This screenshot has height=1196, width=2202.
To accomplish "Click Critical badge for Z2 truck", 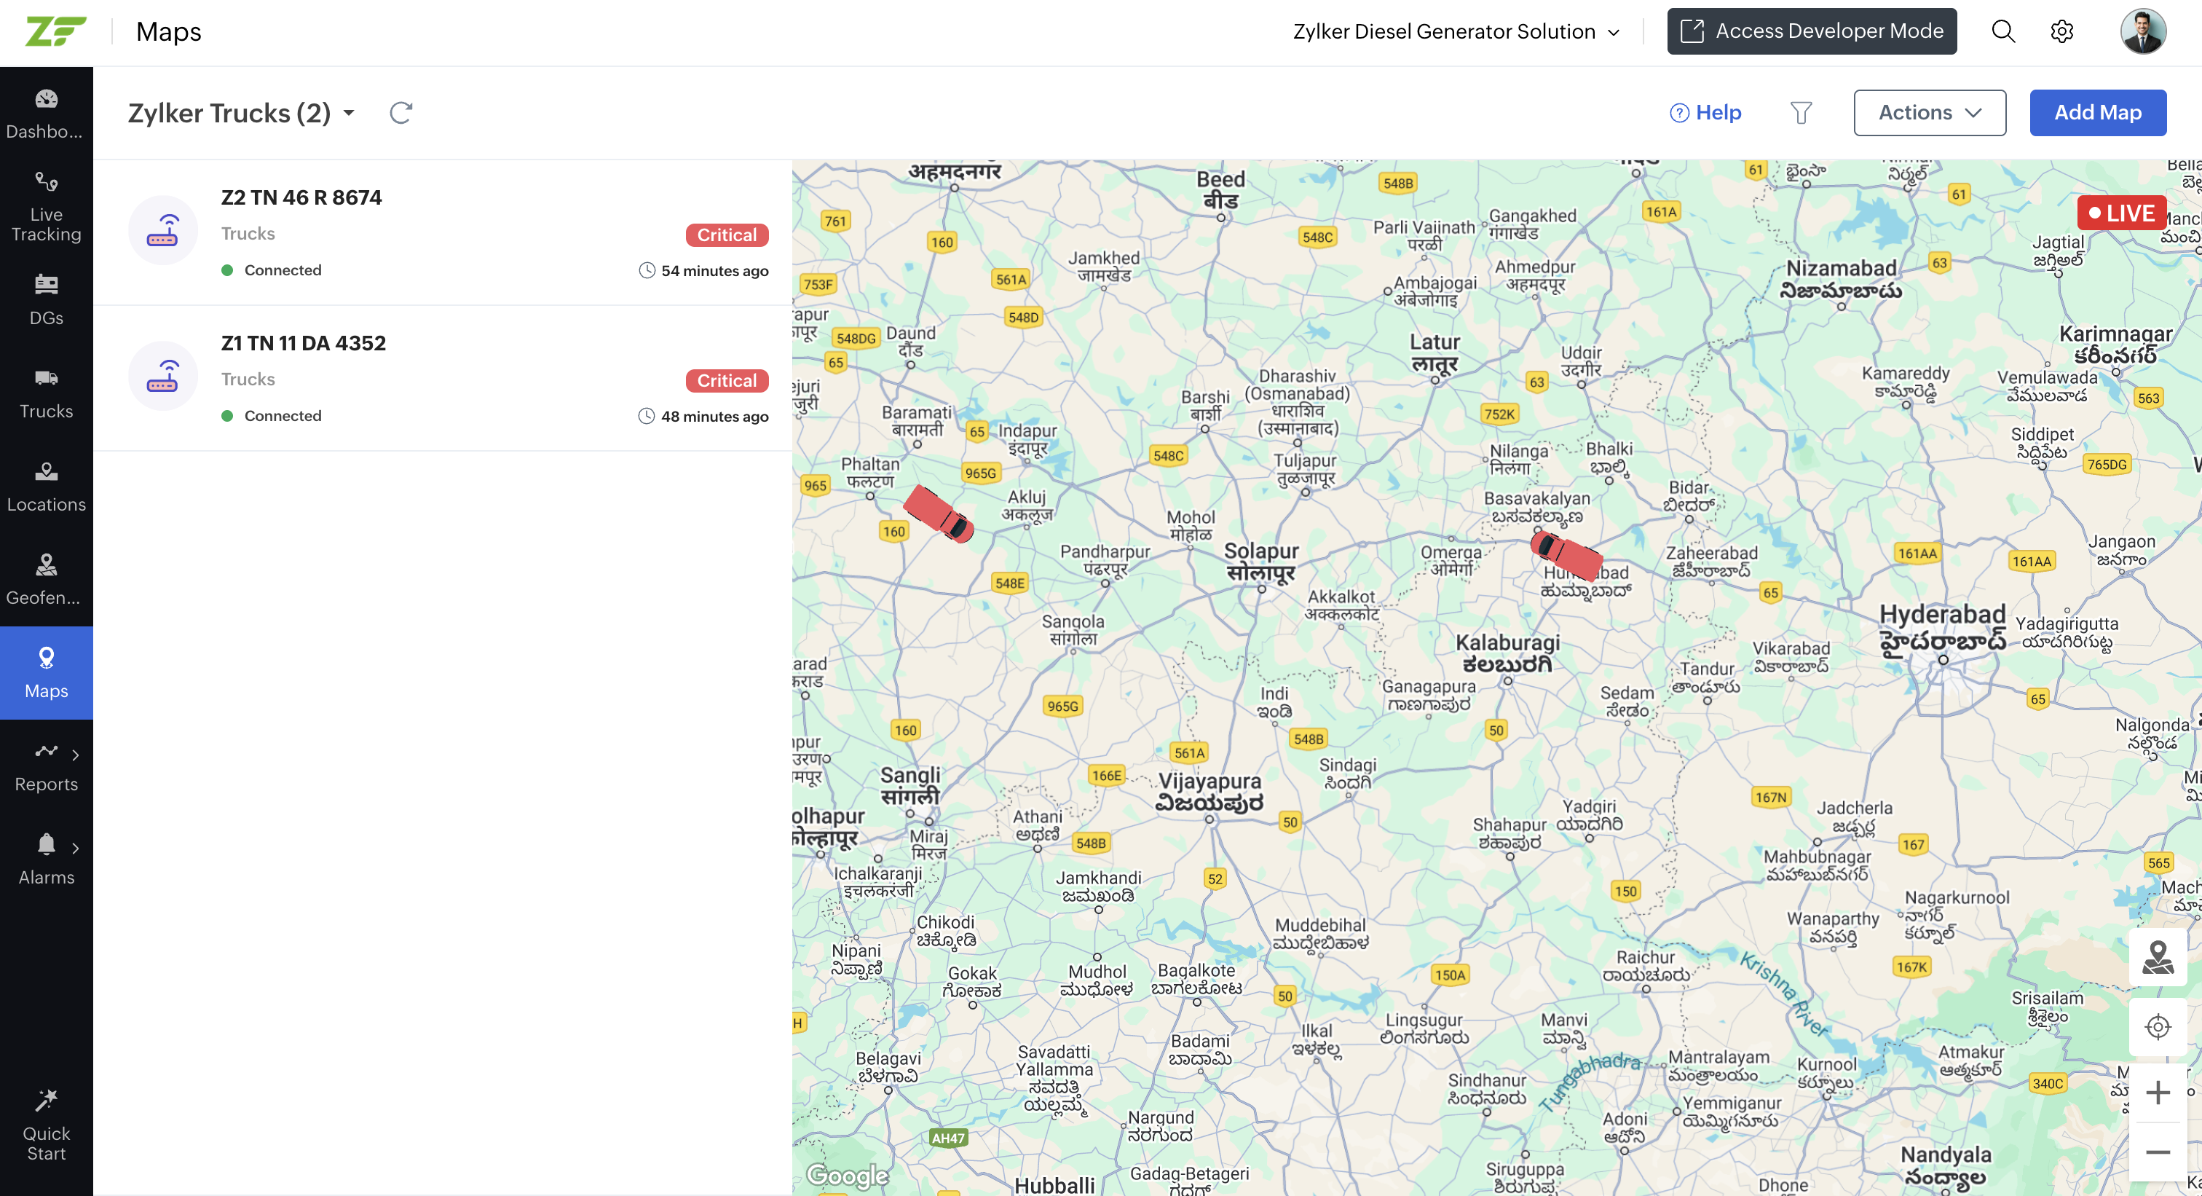I will [727, 235].
